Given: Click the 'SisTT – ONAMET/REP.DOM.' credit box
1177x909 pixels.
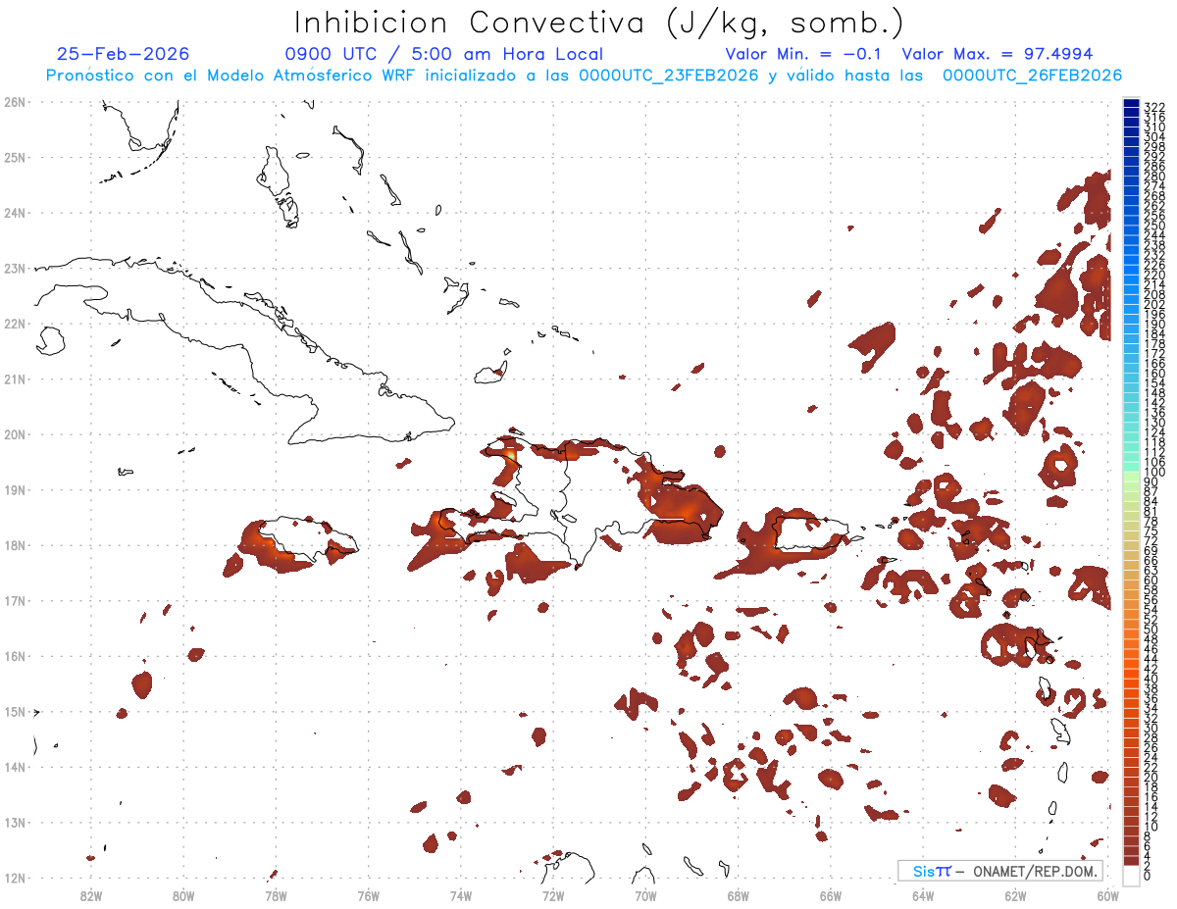Looking at the screenshot, I should [1000, 871].
